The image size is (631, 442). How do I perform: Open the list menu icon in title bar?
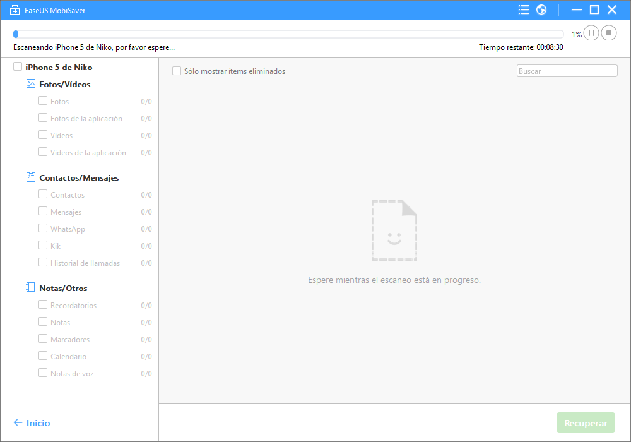tap(523, 9)
